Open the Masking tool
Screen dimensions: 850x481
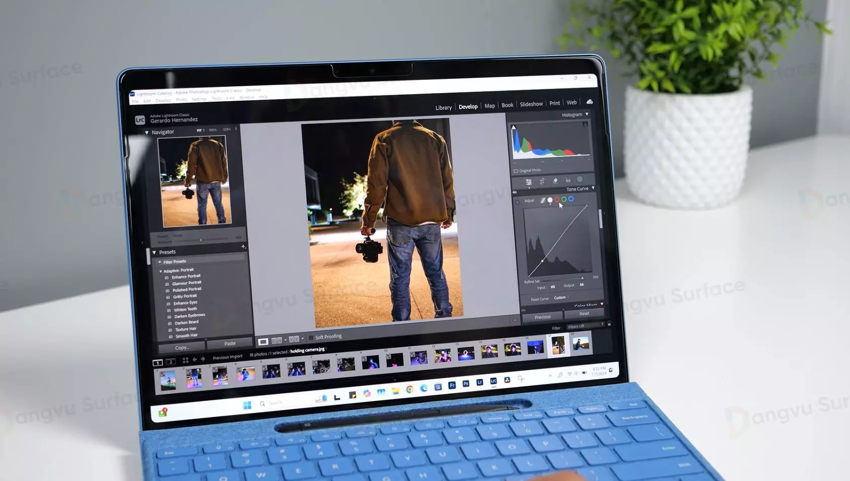tap(580, 180)
